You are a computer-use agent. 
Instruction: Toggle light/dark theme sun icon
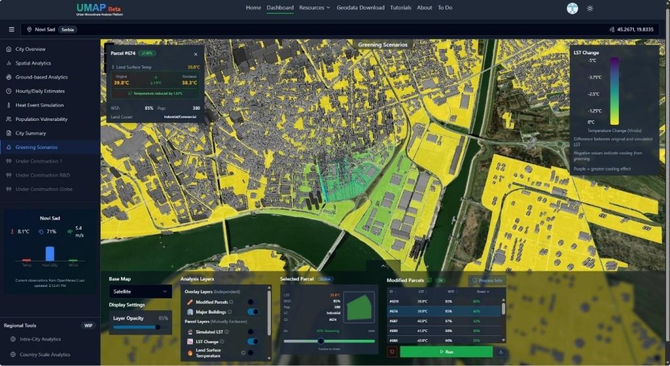[590, 8]
